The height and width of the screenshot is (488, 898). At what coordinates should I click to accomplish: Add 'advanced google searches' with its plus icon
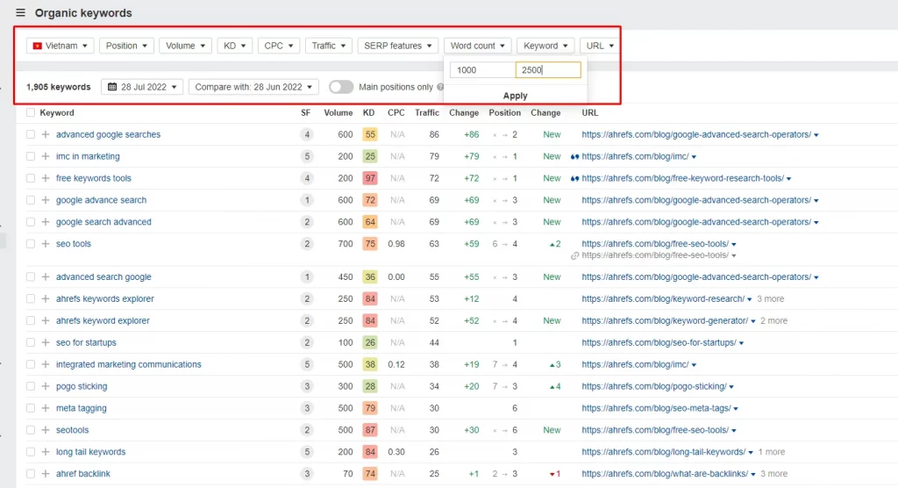click(46, 134)
